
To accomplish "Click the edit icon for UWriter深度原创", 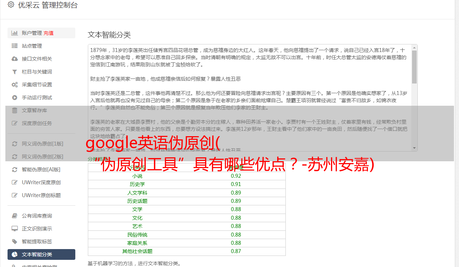I will [15, 182].
